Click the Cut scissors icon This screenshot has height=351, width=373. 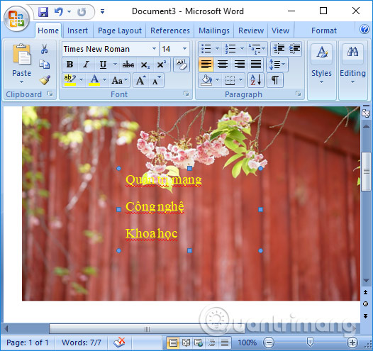point(44,49)
